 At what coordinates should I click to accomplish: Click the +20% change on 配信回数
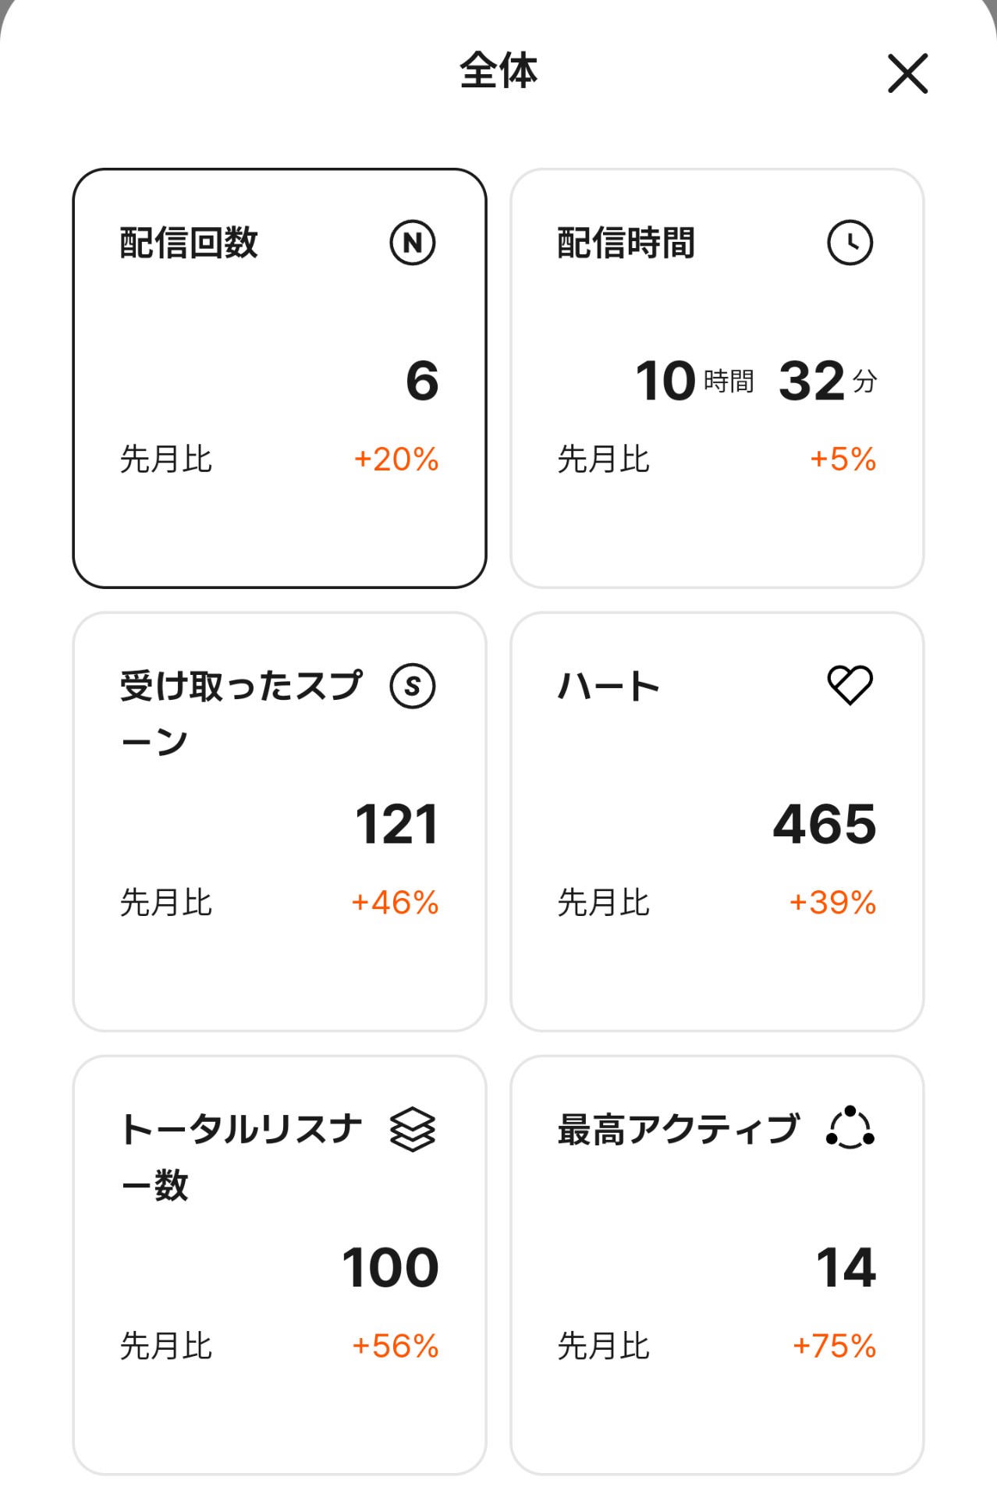(396, 460)
